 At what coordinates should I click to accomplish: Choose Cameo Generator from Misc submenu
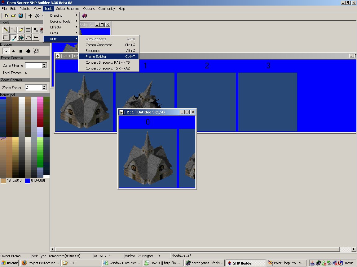pos(108,45)
